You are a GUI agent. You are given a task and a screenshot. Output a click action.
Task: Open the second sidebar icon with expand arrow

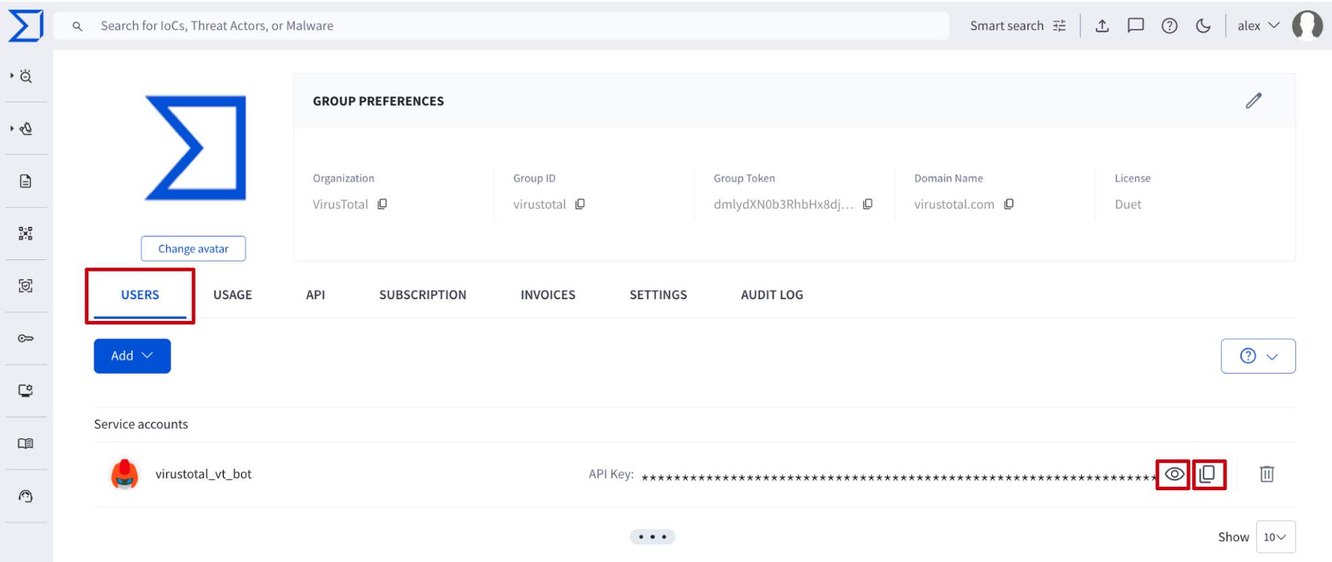pyautogui.click(x=26, y=129)
